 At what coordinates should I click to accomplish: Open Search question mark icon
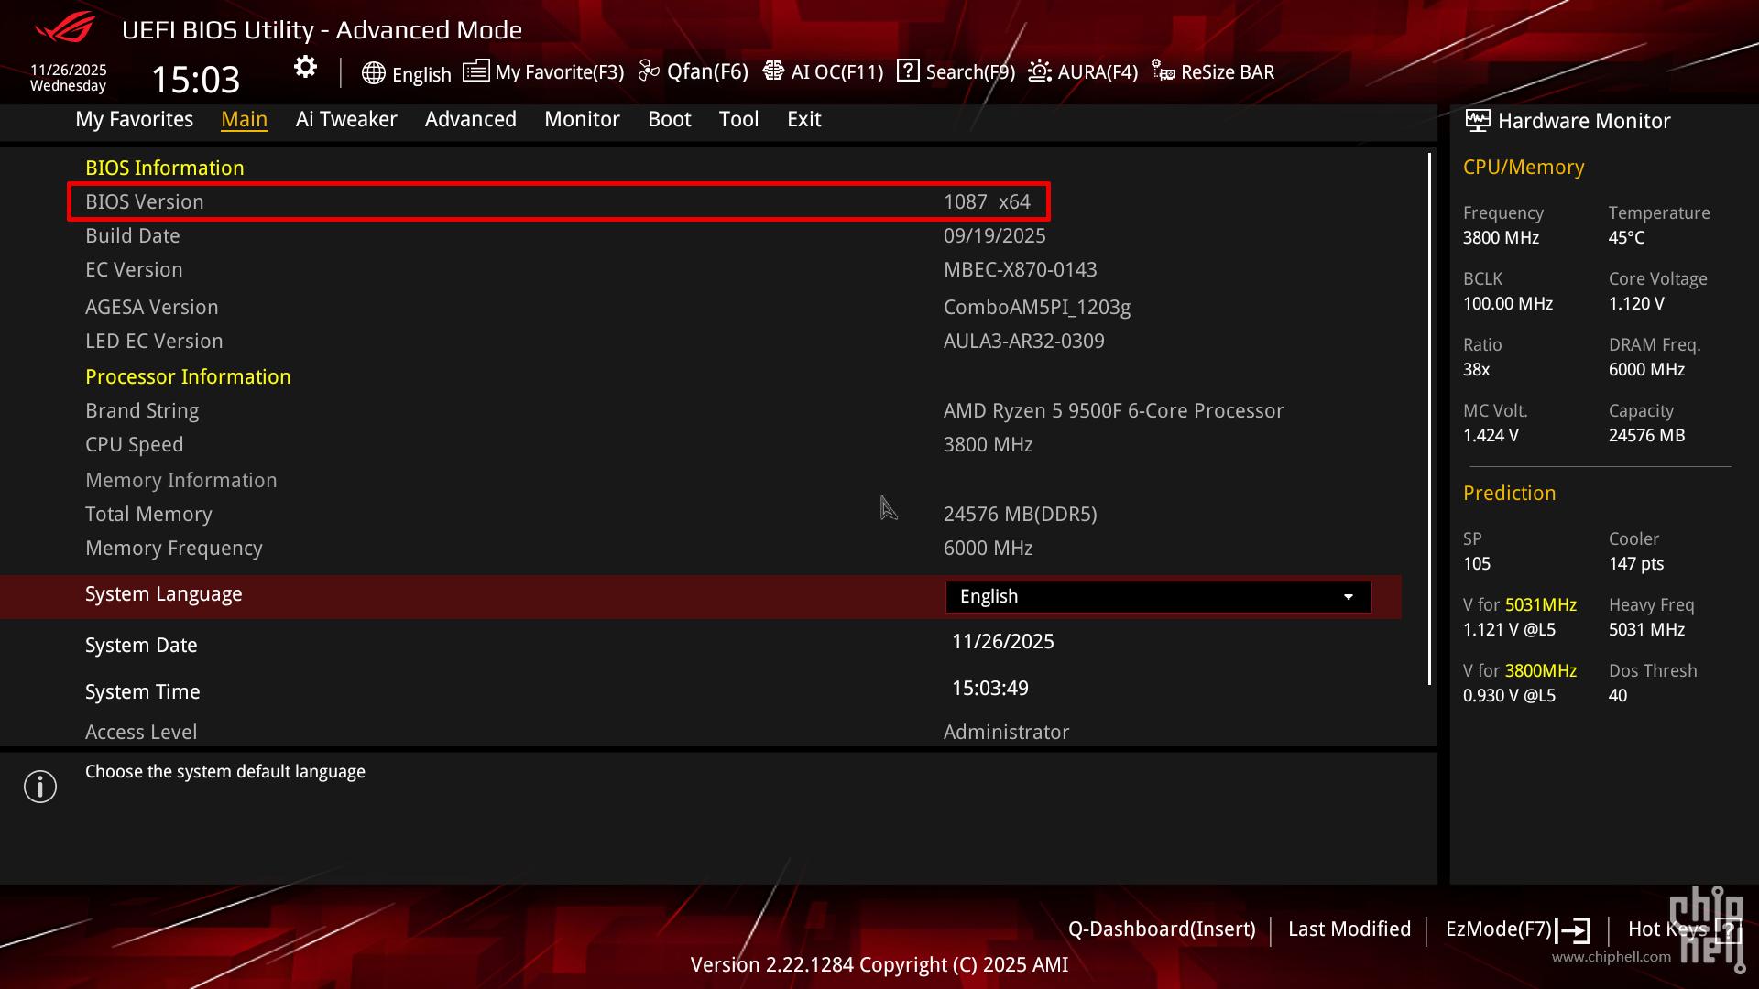point(908,71)
